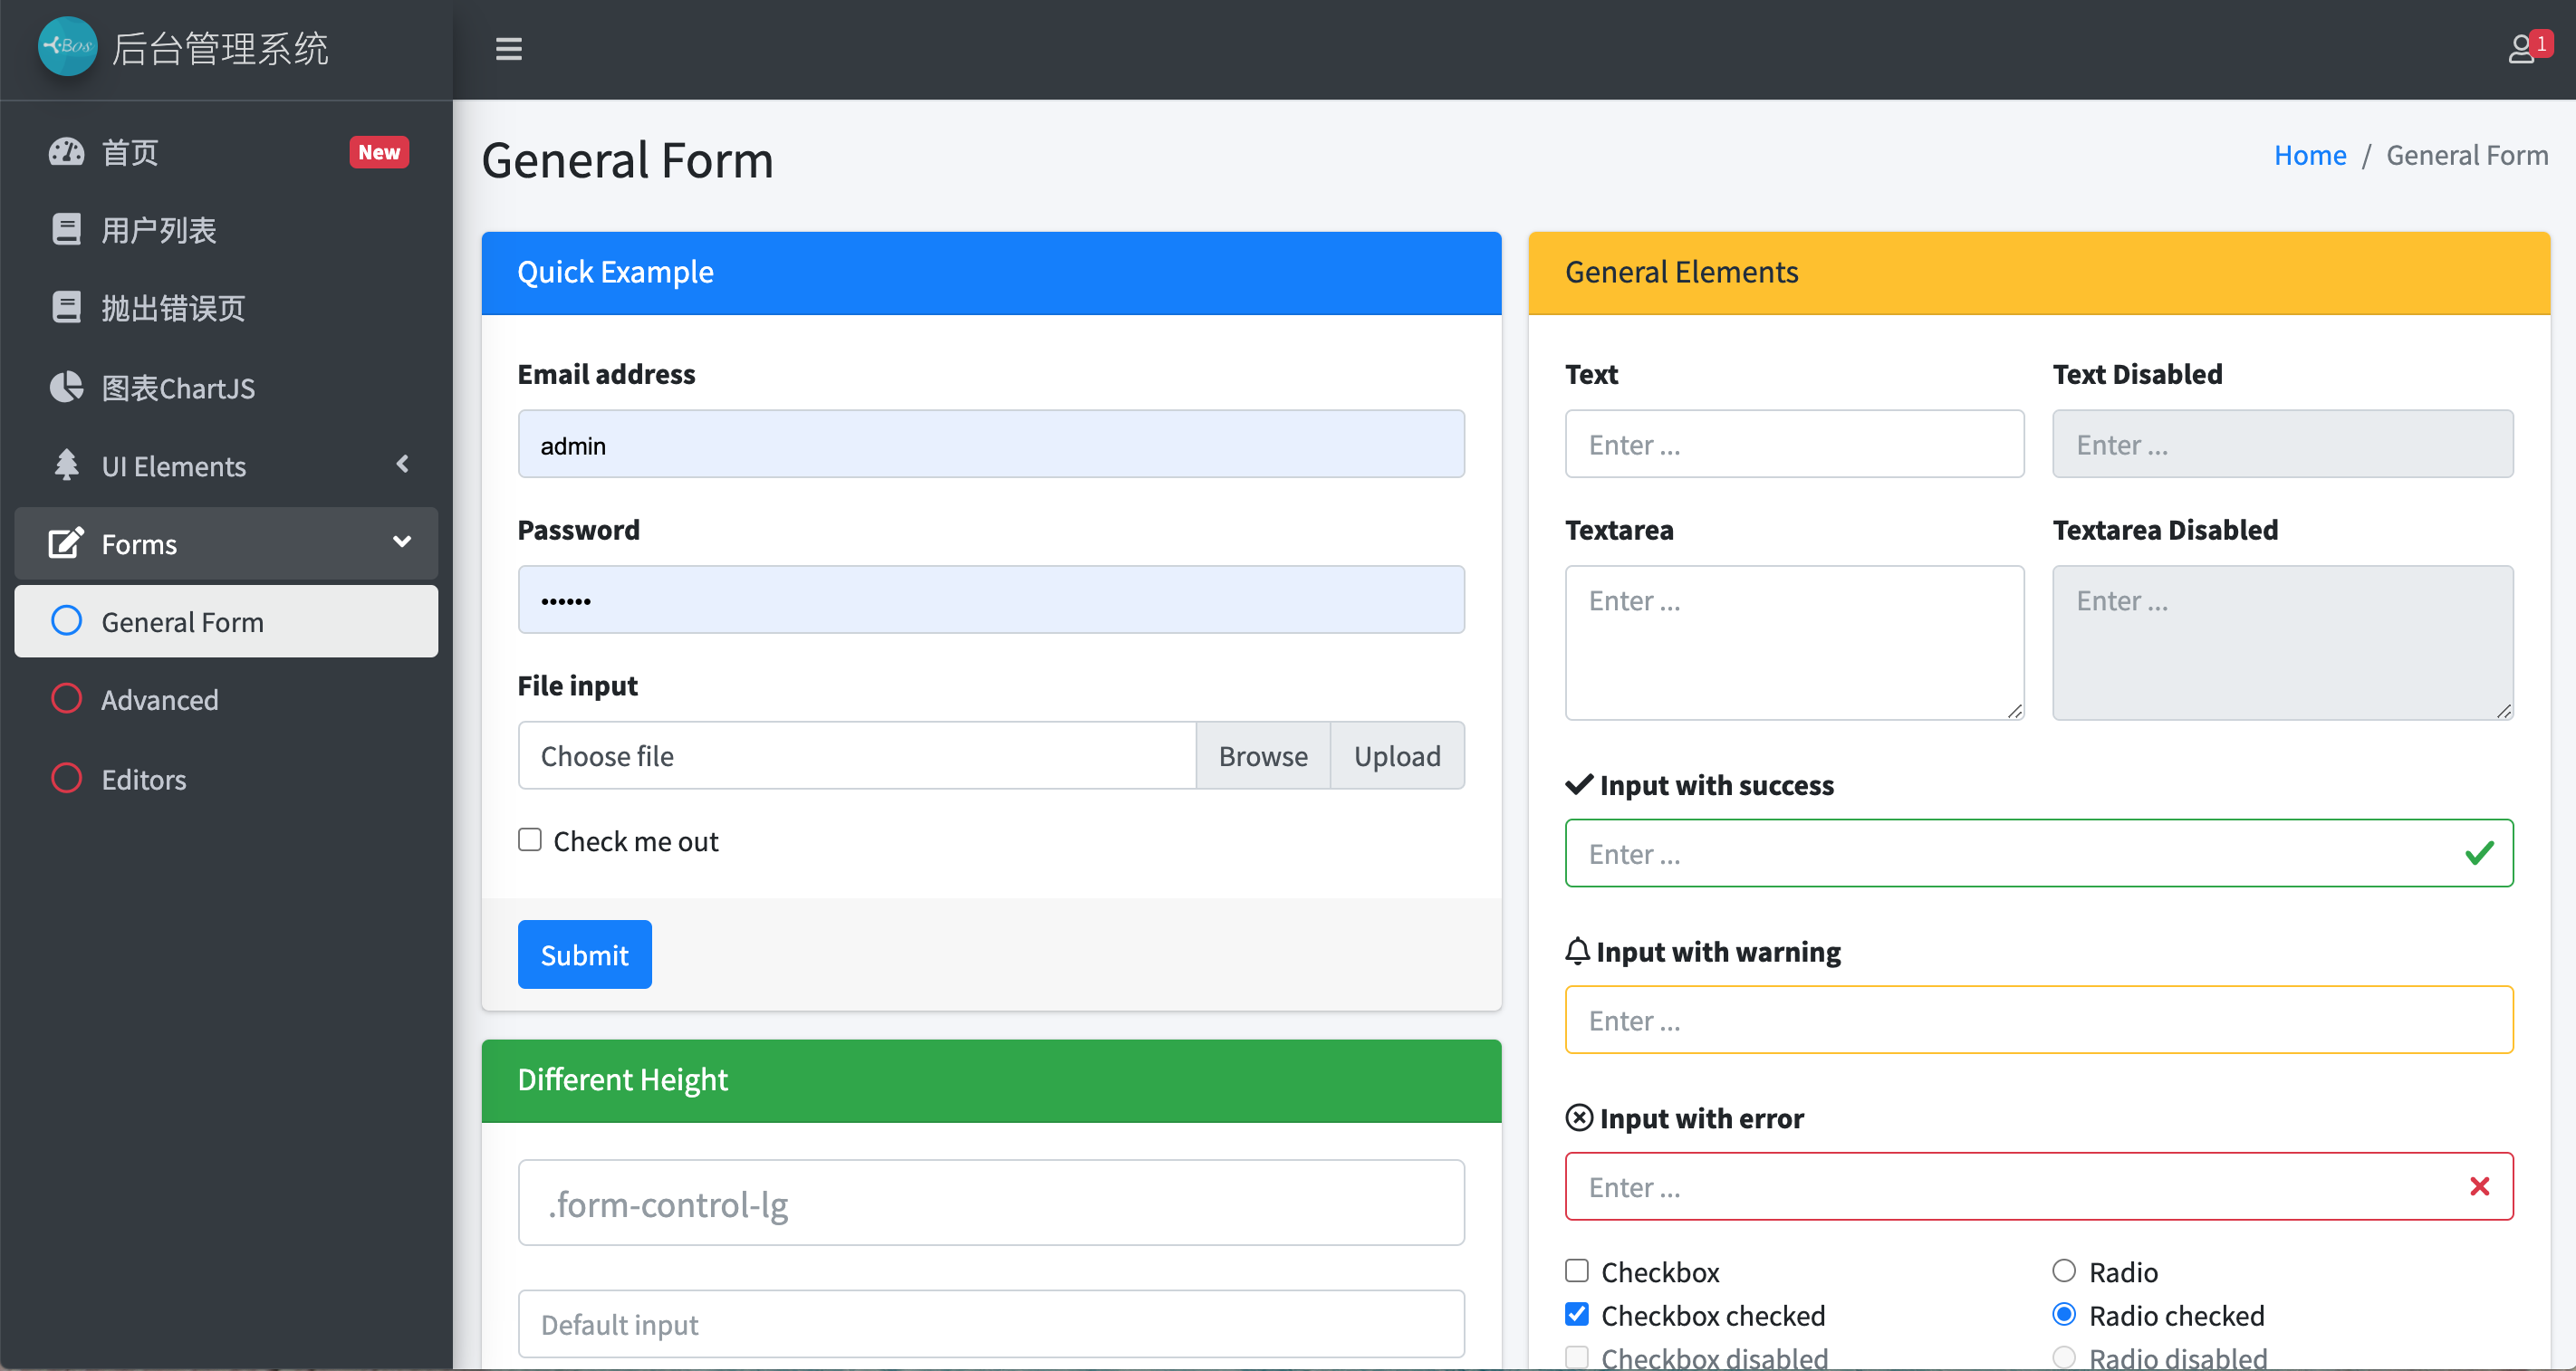
Task: Click the 后台管理系统 brand title
Action: tap(220, 48)
